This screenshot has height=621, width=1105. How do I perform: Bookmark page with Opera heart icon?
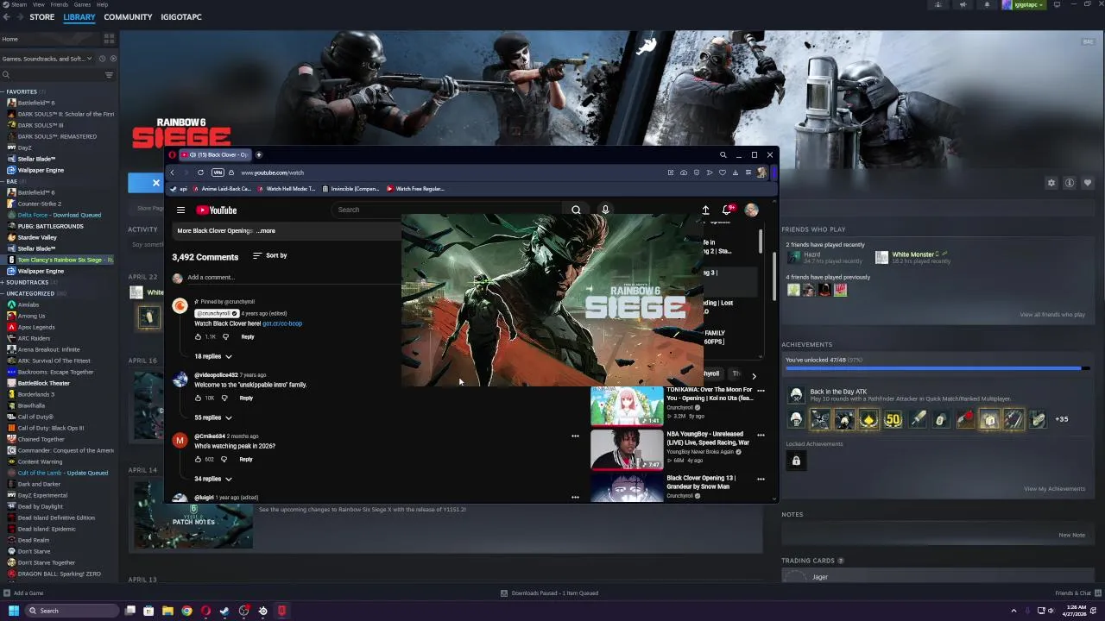coord(723,172)
